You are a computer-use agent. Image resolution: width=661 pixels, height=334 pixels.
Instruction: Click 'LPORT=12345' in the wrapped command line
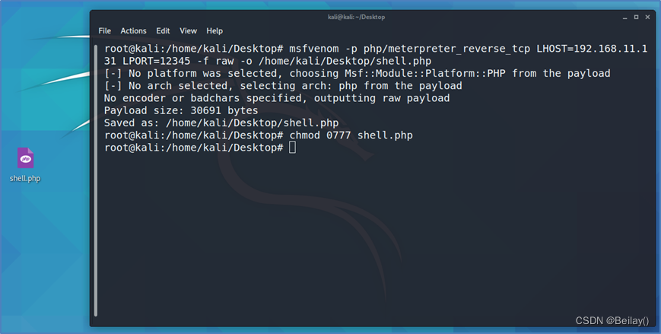[x=157, y=61]
